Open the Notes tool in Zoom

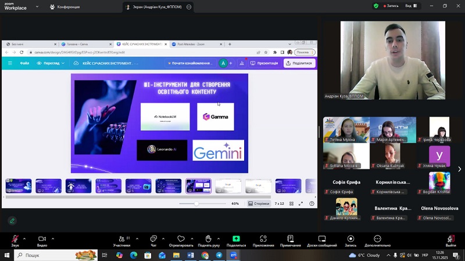[290, 238]
